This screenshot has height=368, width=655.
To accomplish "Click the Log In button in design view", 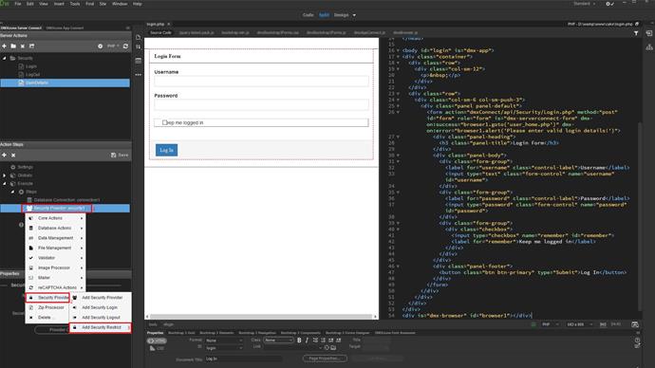I will (167, 150).
